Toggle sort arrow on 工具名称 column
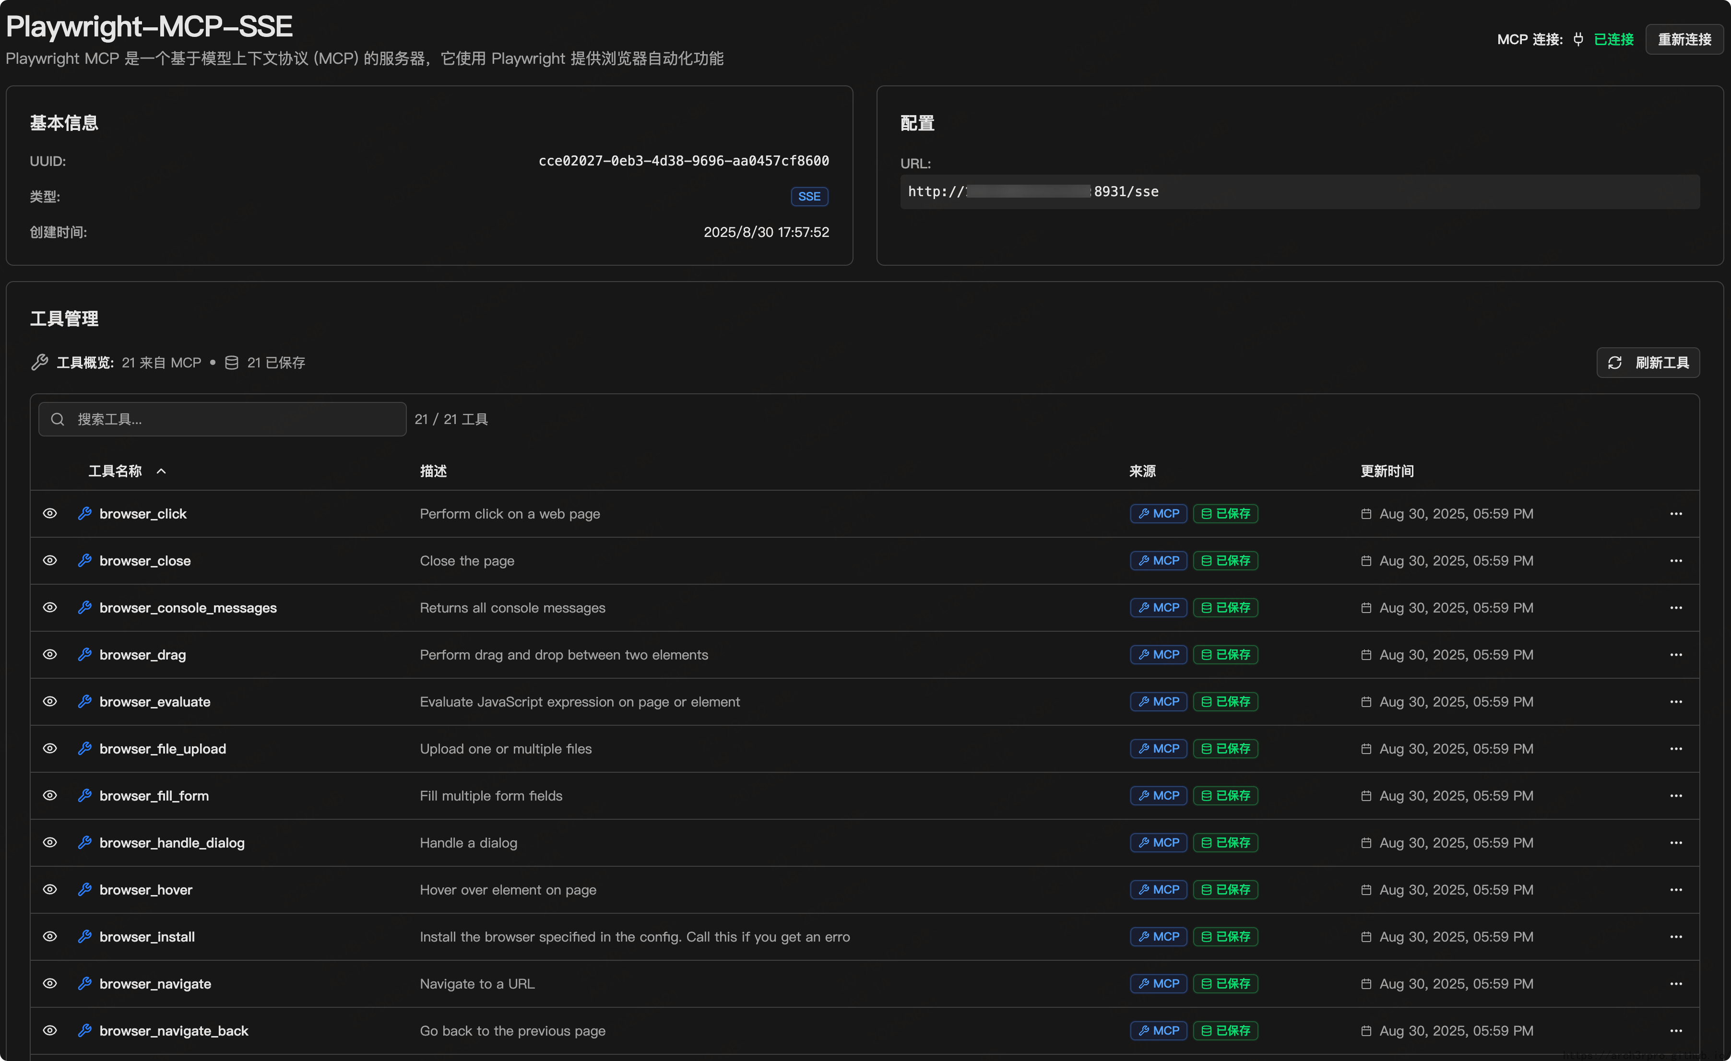 point(161,471)
